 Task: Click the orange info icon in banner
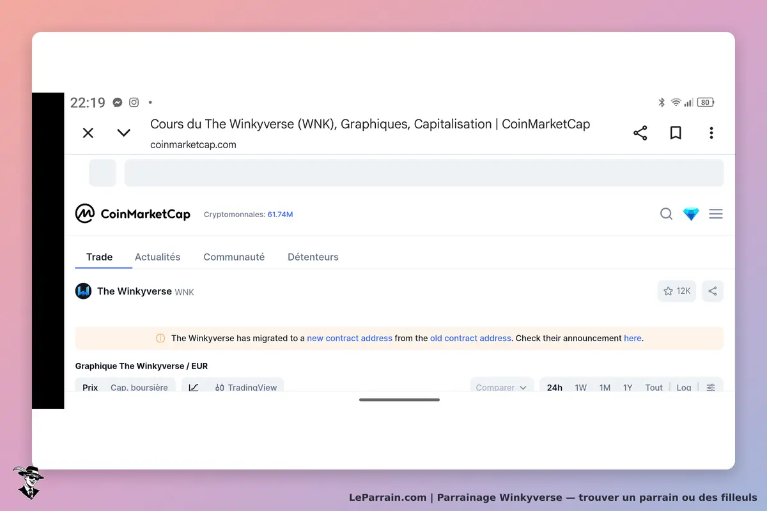pos(160,339)
